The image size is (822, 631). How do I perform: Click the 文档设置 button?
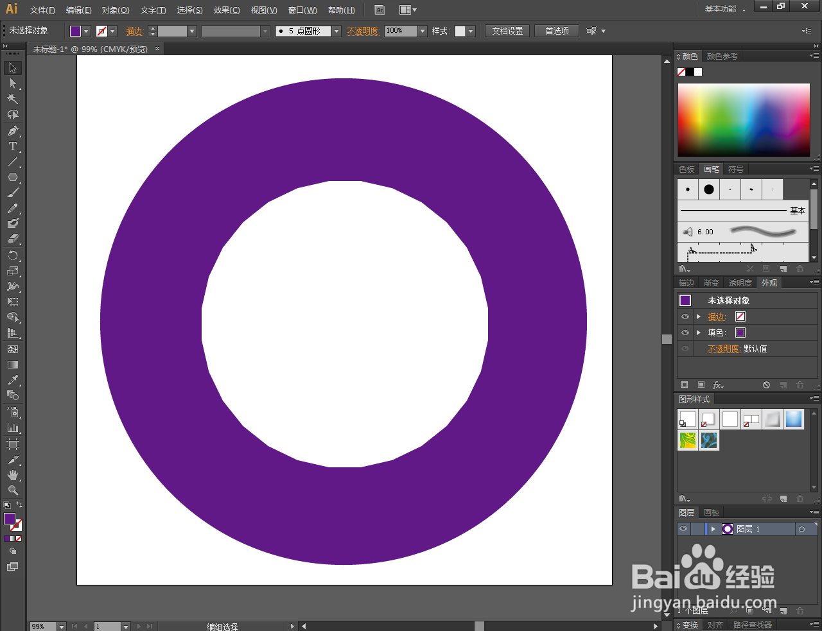tap(507, 31)
